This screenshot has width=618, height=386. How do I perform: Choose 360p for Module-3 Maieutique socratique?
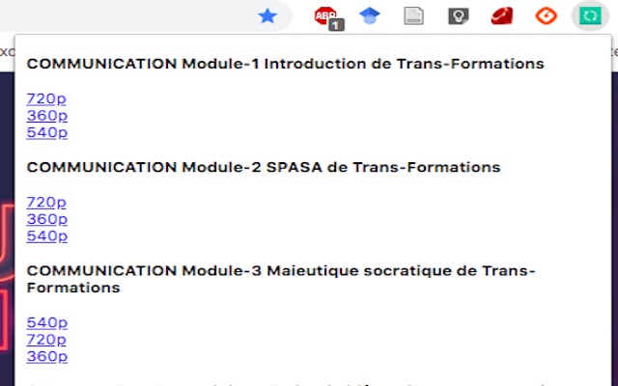click(47, 357)
